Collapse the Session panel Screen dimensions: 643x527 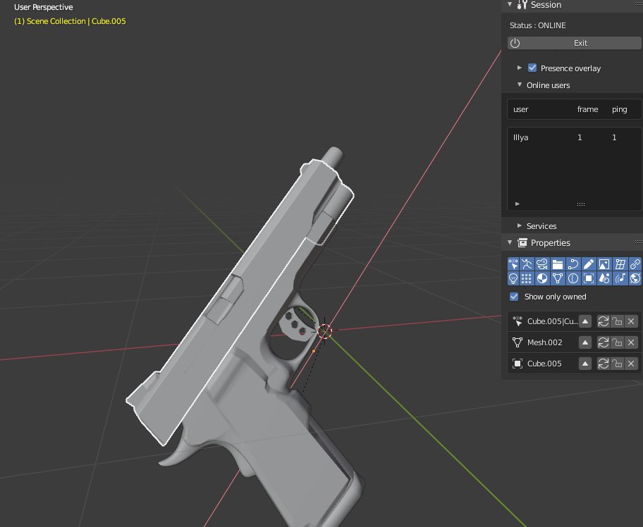coord(510,4)
